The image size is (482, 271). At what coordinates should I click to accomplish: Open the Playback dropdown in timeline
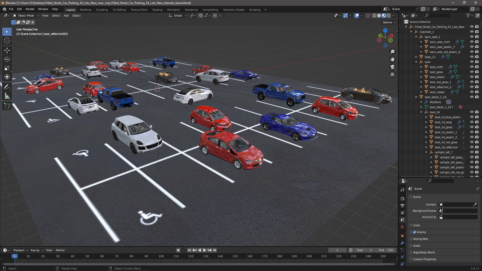pyautogui.click(x=20, y=250)
